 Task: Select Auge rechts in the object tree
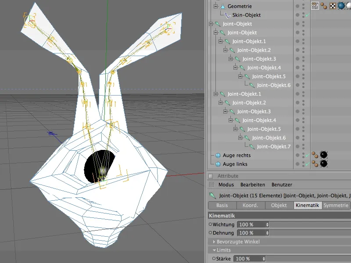click(x=236, y=155)
